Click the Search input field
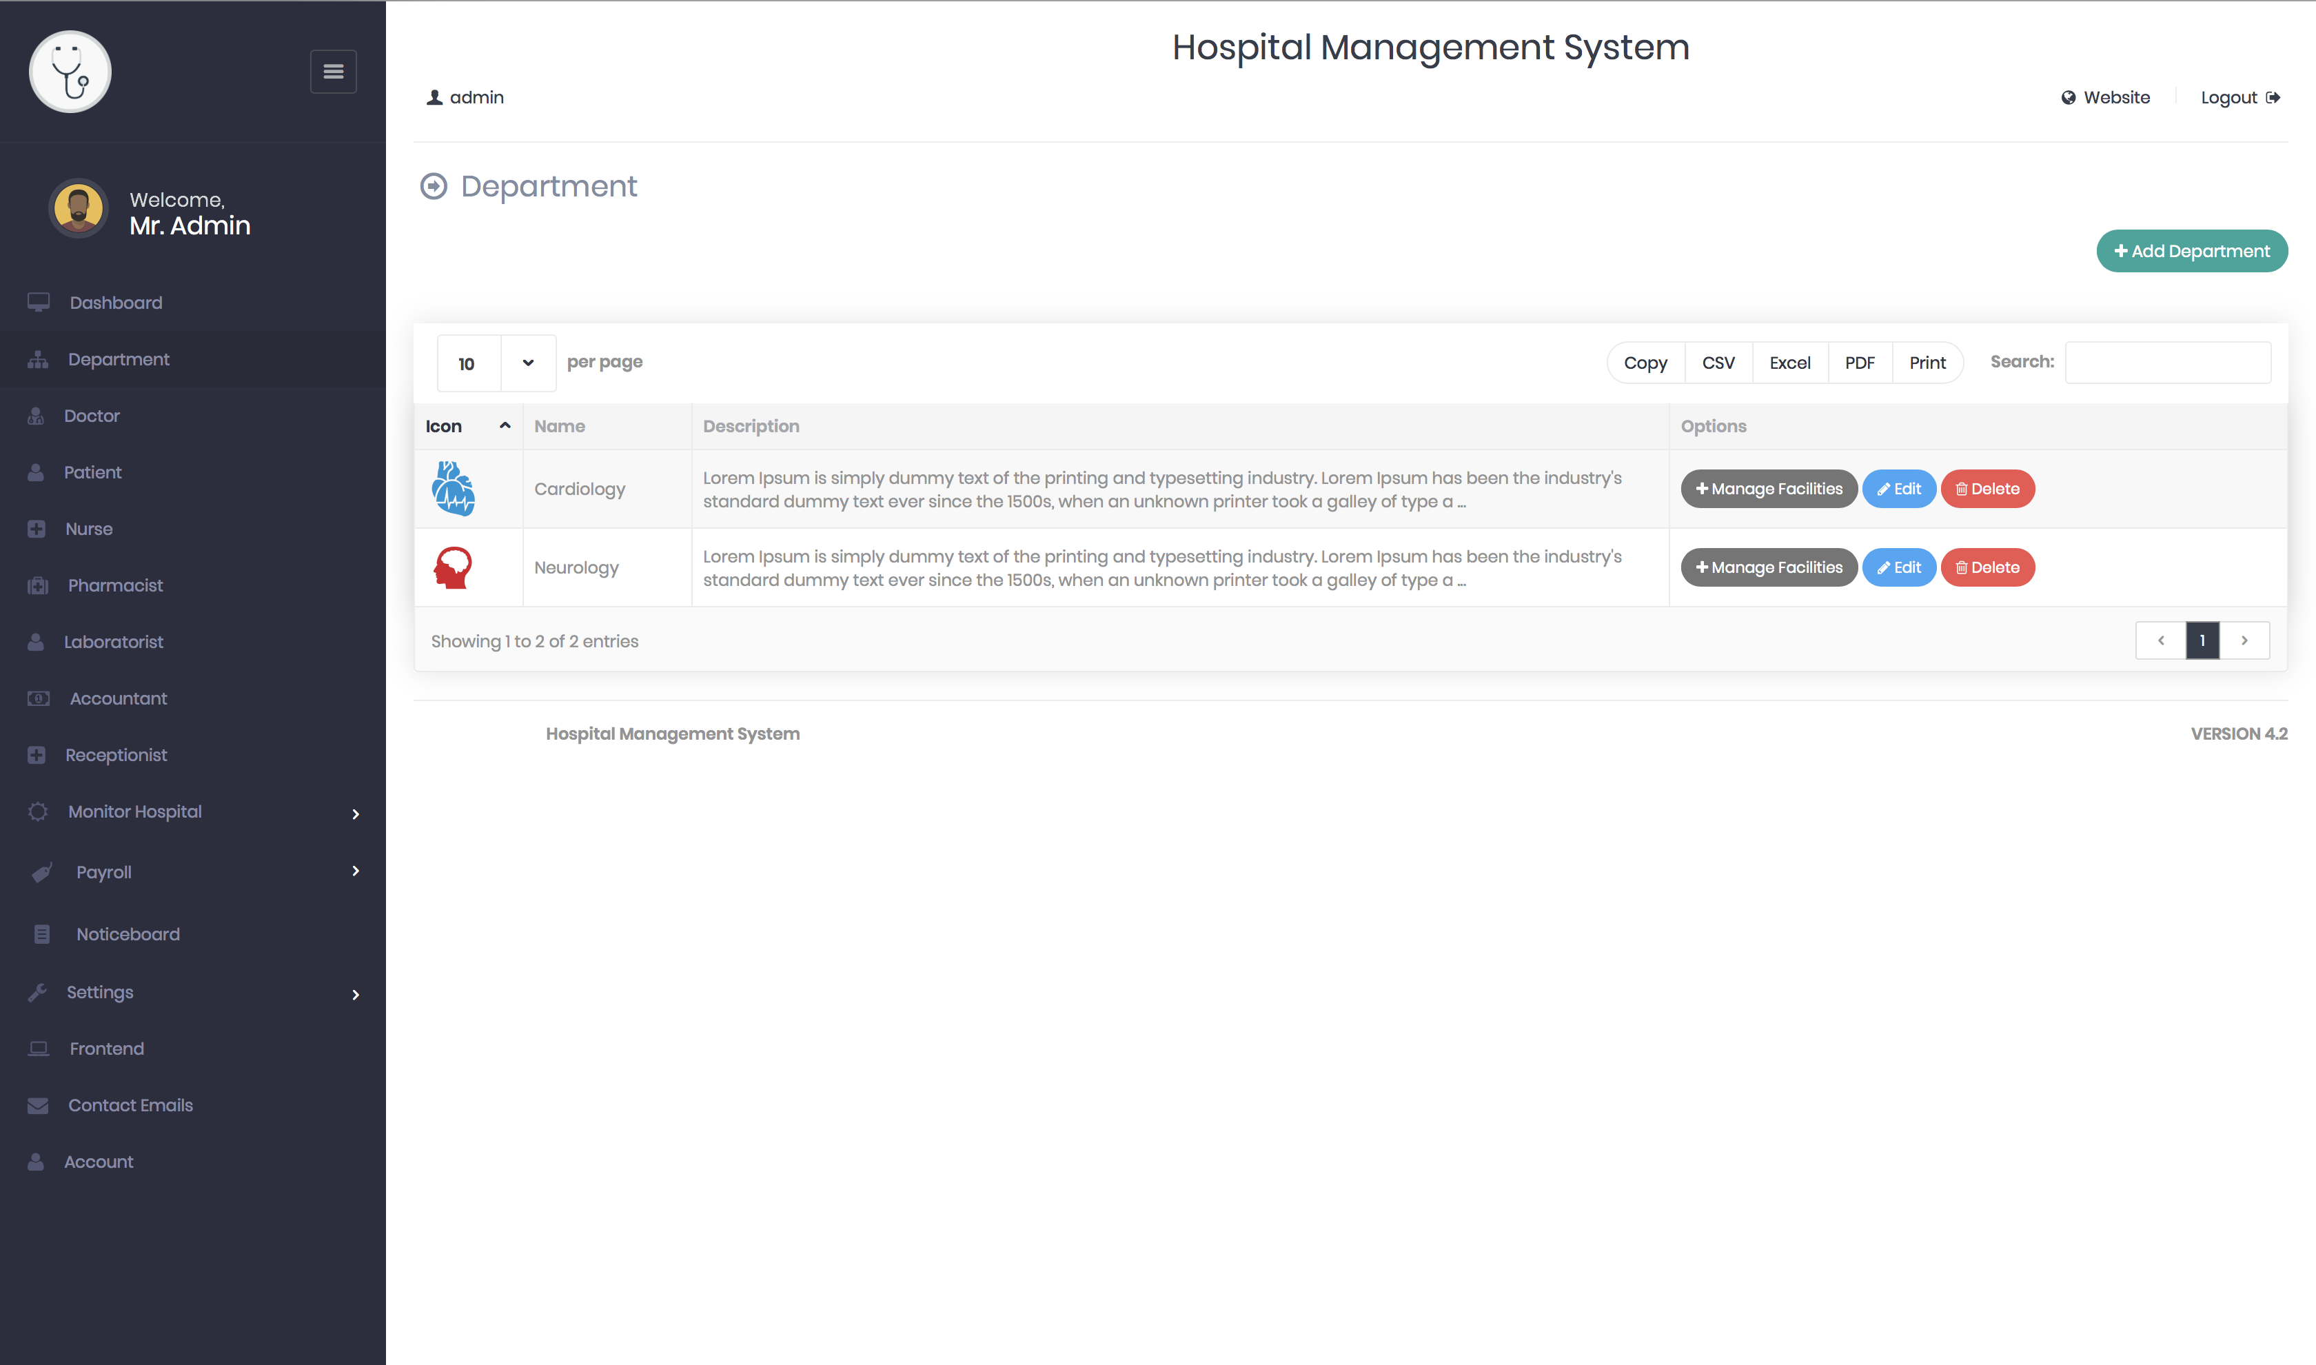2316x1365 pixels. 2167,363
